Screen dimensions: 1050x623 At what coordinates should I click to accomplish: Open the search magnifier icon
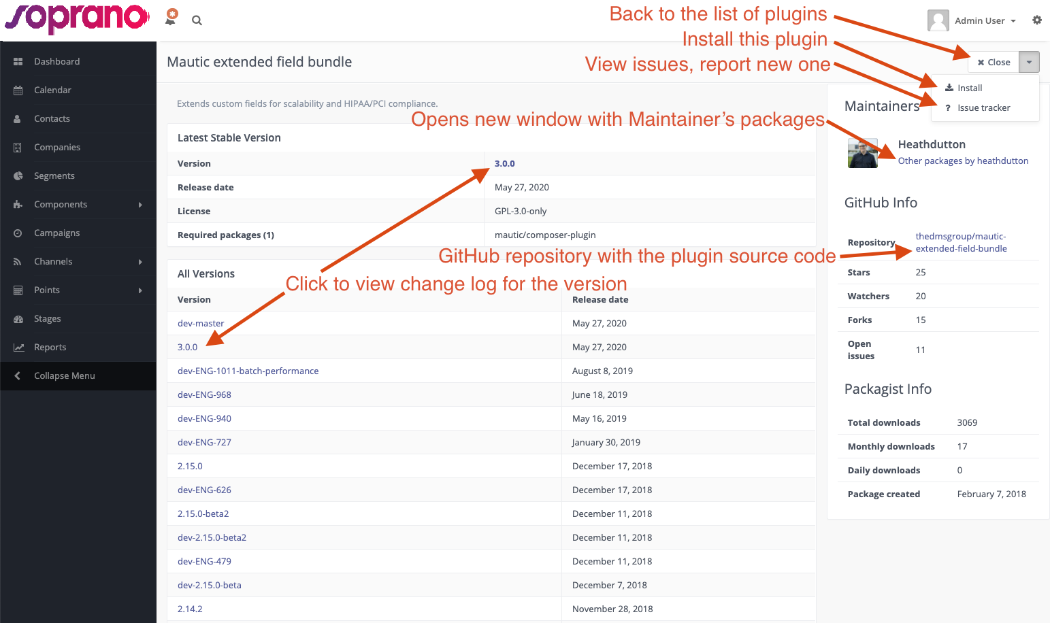(x=197, y=20)
